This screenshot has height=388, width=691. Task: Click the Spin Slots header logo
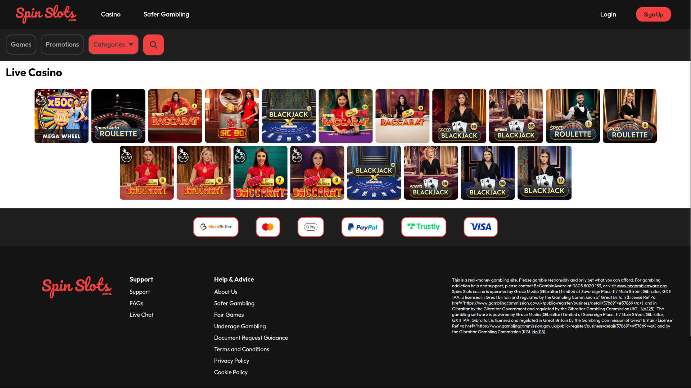[x=46, y=14]
